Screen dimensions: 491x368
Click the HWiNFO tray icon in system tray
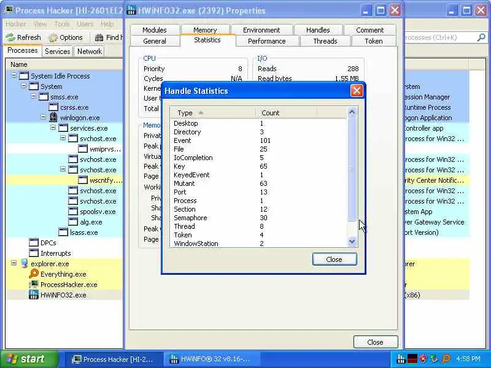pyautogui.click(x=401, y=359)
